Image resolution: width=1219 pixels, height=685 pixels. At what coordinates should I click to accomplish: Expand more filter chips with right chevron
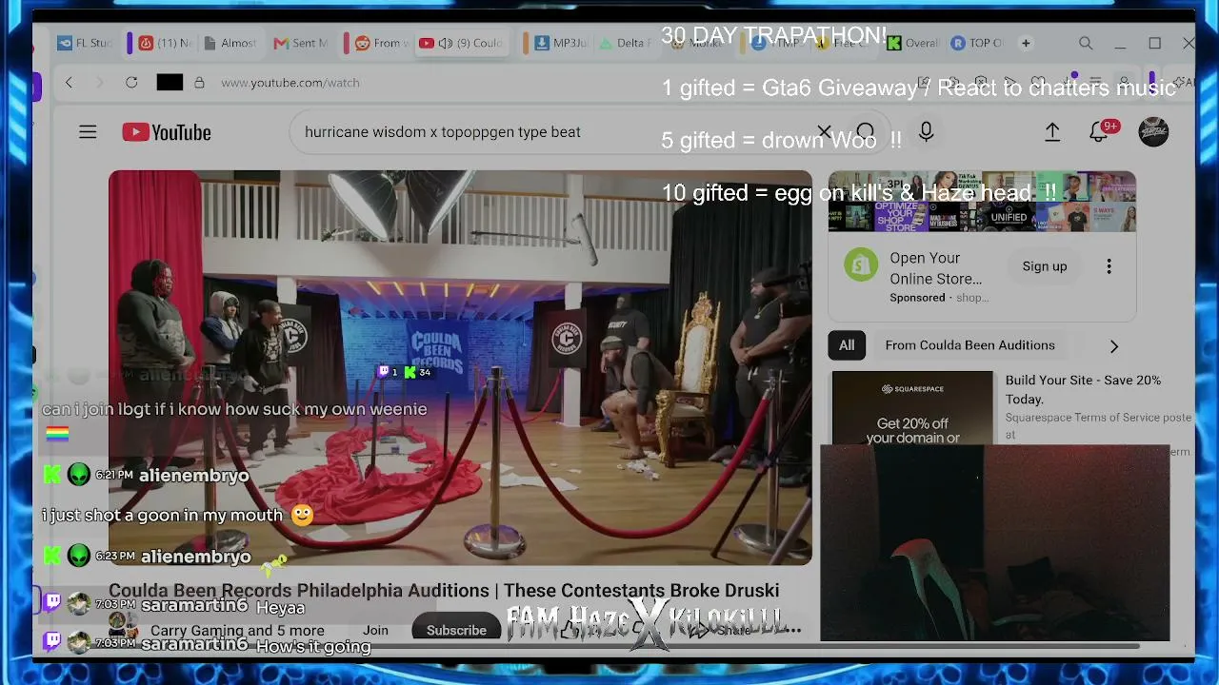(1114, 346)
